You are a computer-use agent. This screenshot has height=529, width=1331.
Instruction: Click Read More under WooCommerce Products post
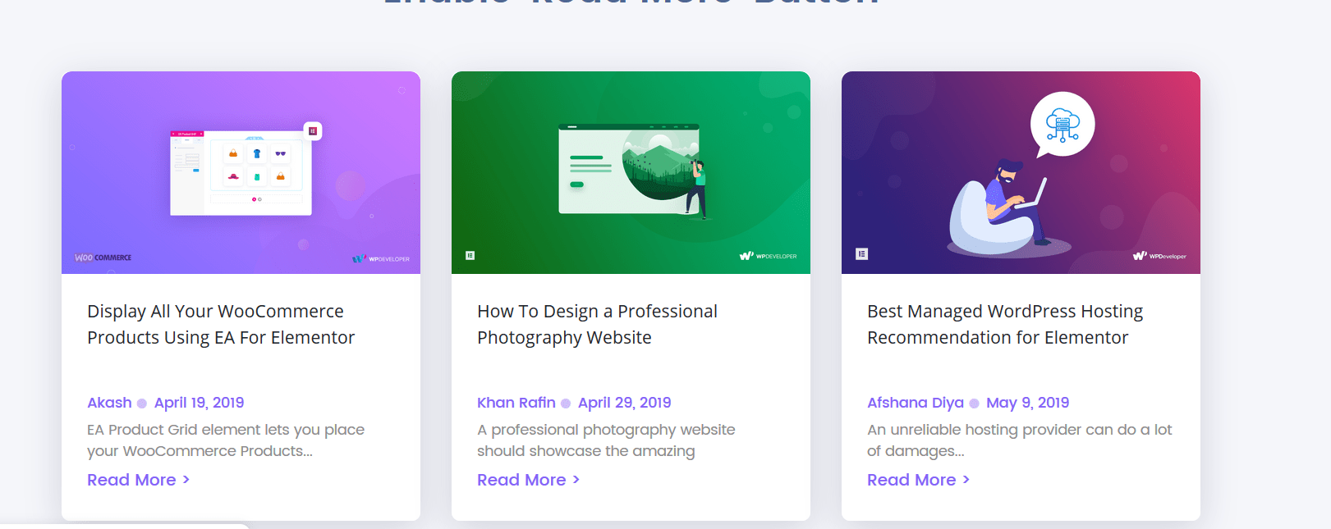[x=138, y=480]
